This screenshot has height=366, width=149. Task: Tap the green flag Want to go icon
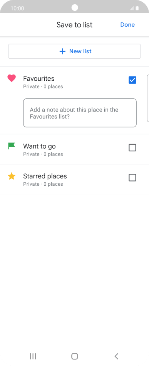(12, 146)
